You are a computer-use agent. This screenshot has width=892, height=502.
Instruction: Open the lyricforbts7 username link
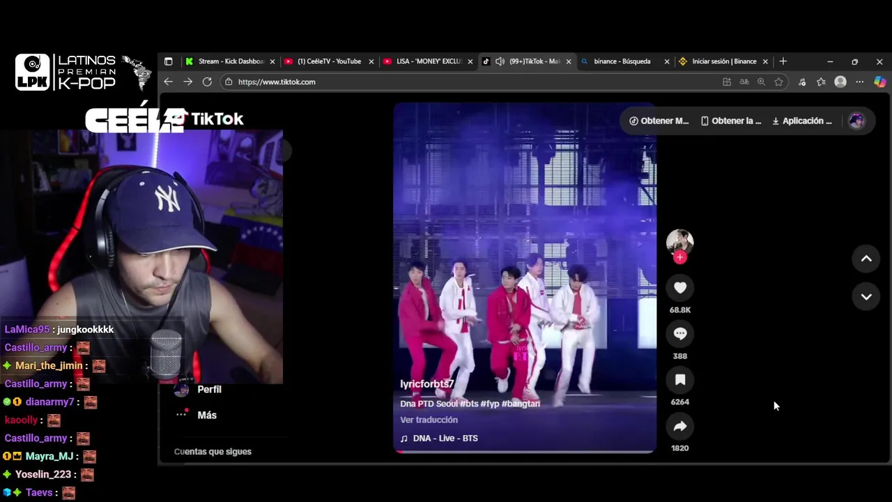(x=427, y=384)
